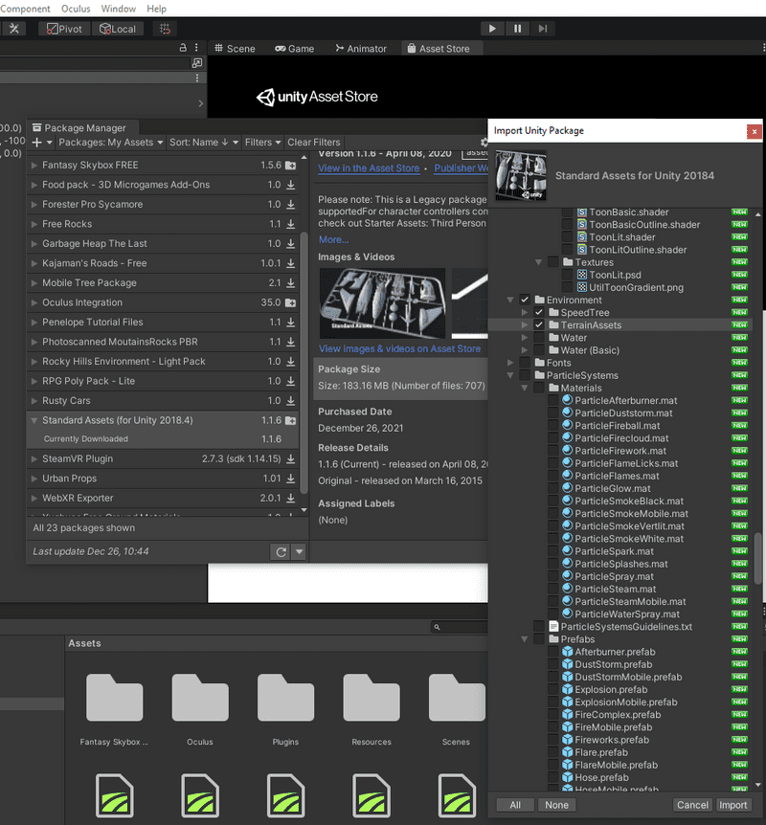Click the download icon for SteamVR Plugin
The image size is (766, 825).
click(291, 458)
